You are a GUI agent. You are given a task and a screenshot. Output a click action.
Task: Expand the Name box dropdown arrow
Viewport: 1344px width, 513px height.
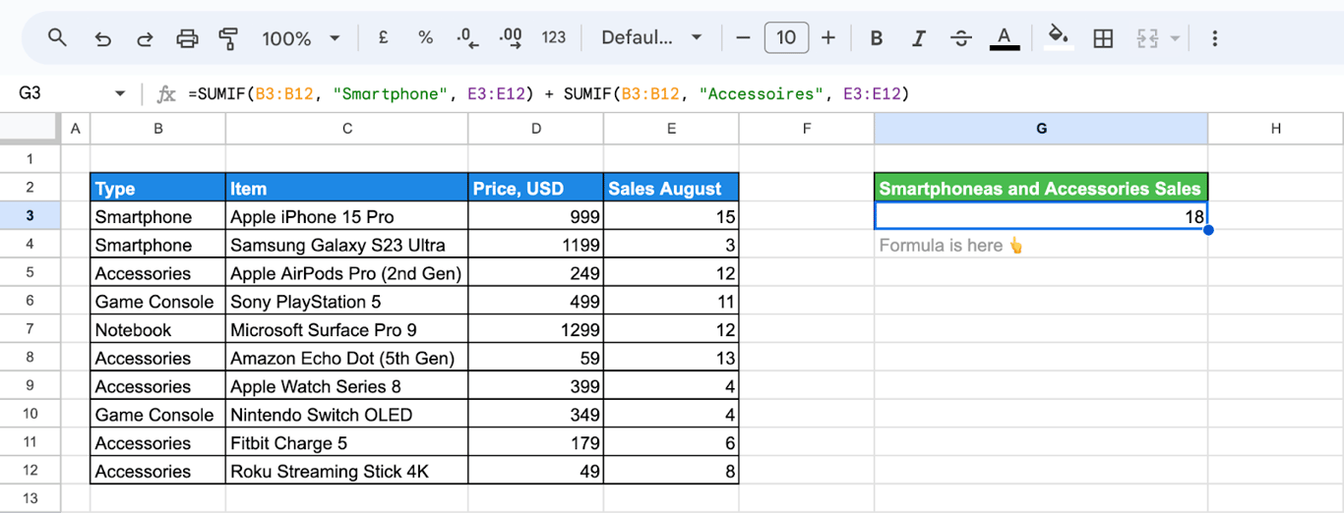(120, 94)
